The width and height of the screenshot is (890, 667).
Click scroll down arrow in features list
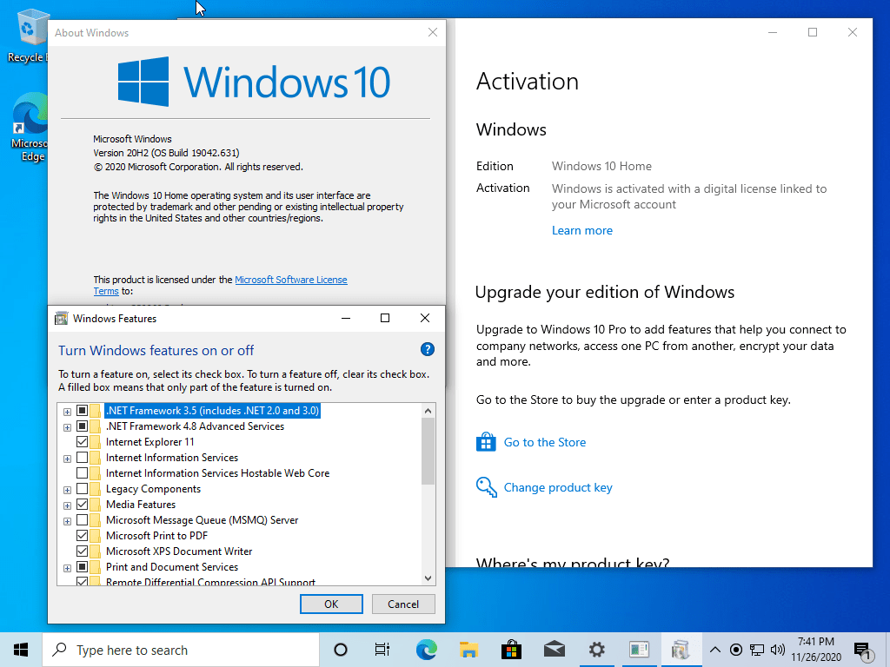[x=428, y=578]
